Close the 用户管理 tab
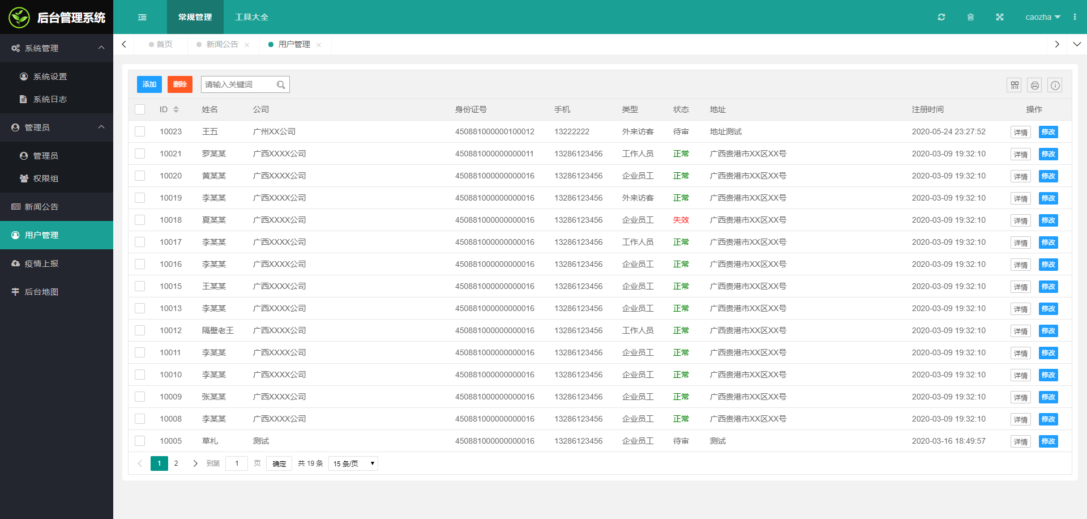The height and width of the screenshot is (519, 1087). click(x=319, y=45)
